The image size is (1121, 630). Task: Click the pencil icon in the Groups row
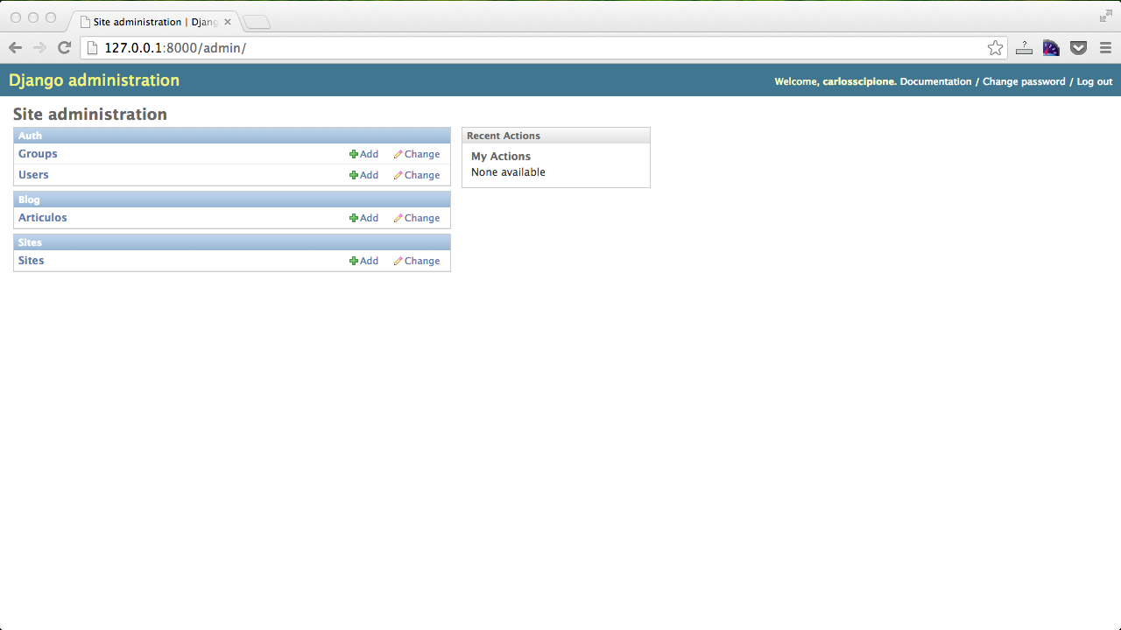[398, 154]
